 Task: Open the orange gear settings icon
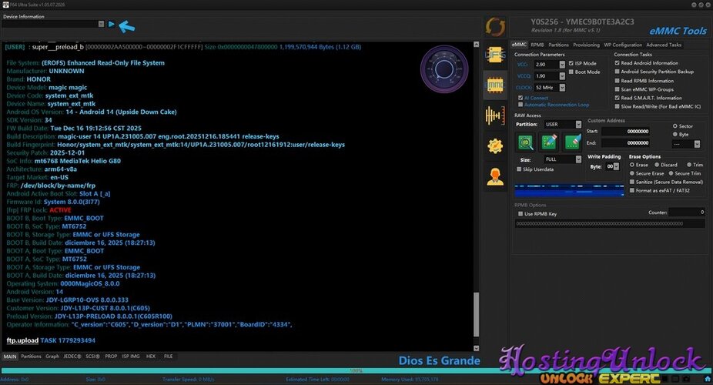(495, 146)
